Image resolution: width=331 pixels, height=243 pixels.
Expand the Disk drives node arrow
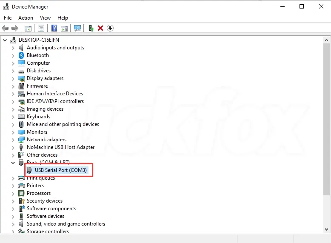13,71
